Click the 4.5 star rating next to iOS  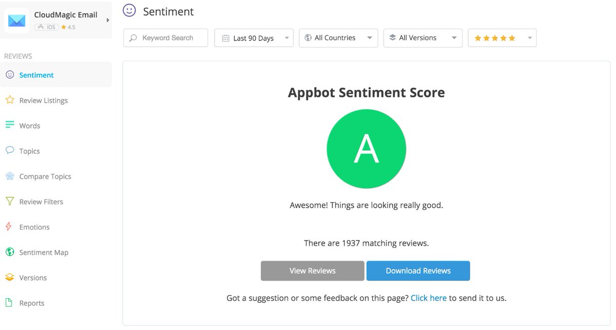point(68,27)
